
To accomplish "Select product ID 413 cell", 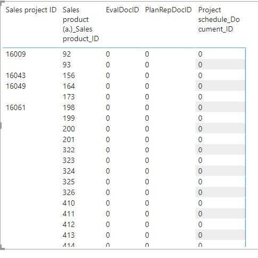I will tap(69, 235).
